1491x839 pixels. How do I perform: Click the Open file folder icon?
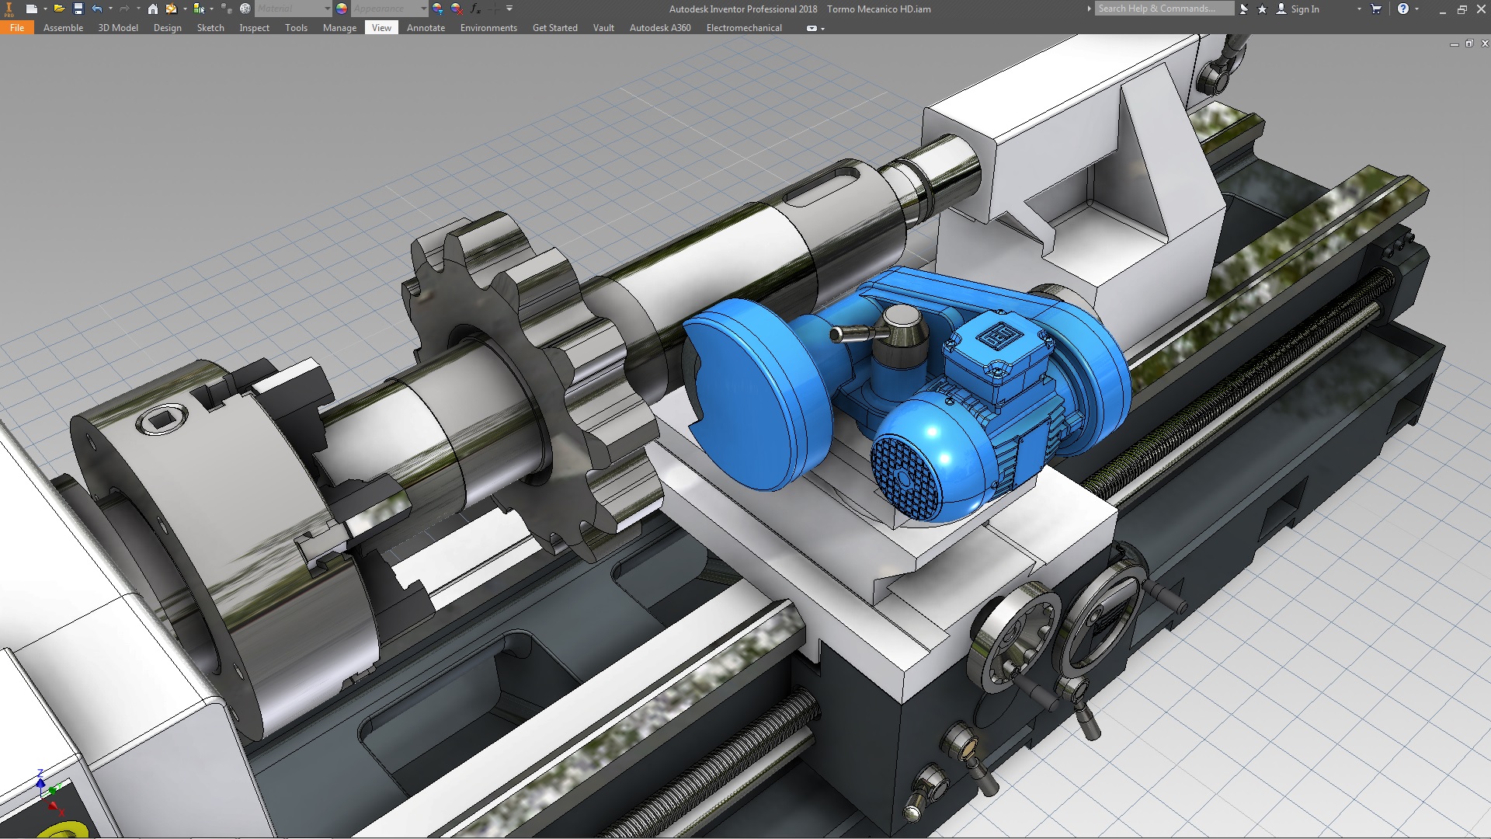[x=58, y=9]
